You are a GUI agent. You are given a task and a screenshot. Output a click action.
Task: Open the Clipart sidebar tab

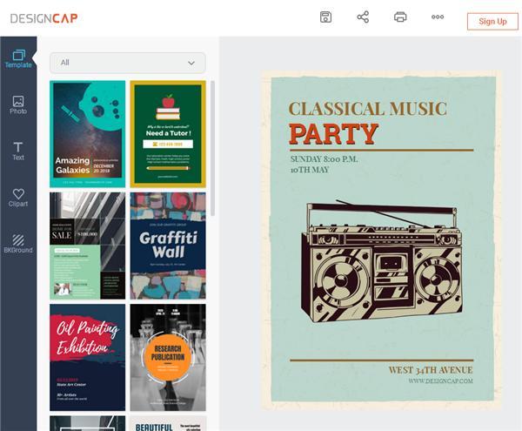click(x=18, y=198)
